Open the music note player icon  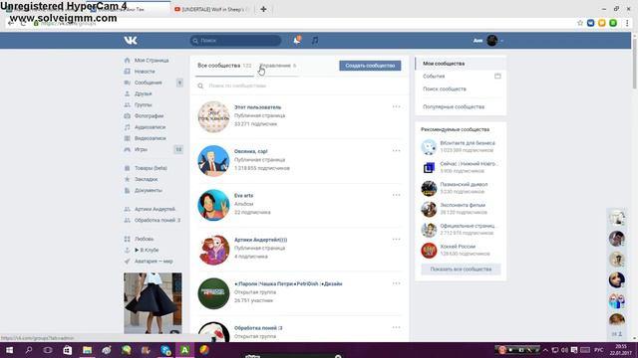point(315,40)
